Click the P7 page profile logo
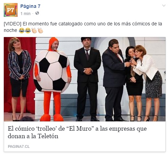168x154 pixels. point(11,10)
